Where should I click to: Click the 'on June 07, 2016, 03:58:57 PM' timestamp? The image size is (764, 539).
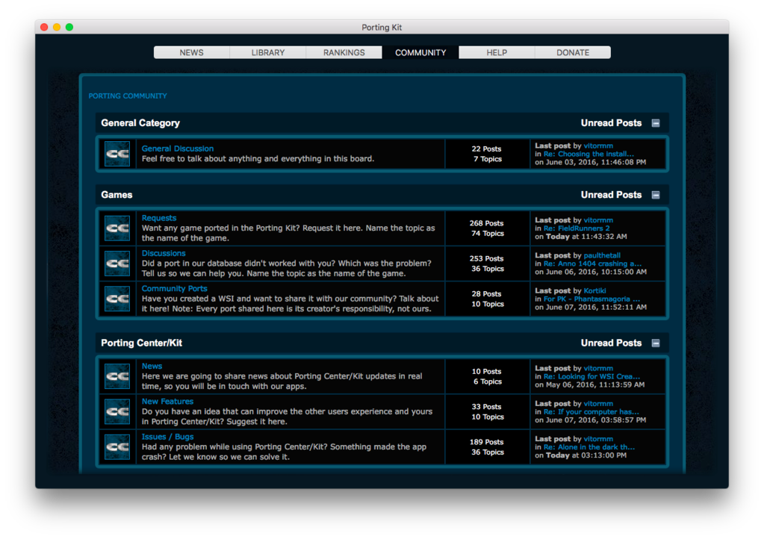coord(591,420)
